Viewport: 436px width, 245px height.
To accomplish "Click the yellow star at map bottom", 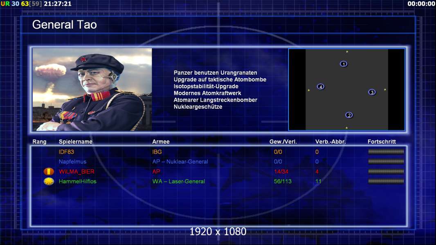I will [x=347, y=128].
